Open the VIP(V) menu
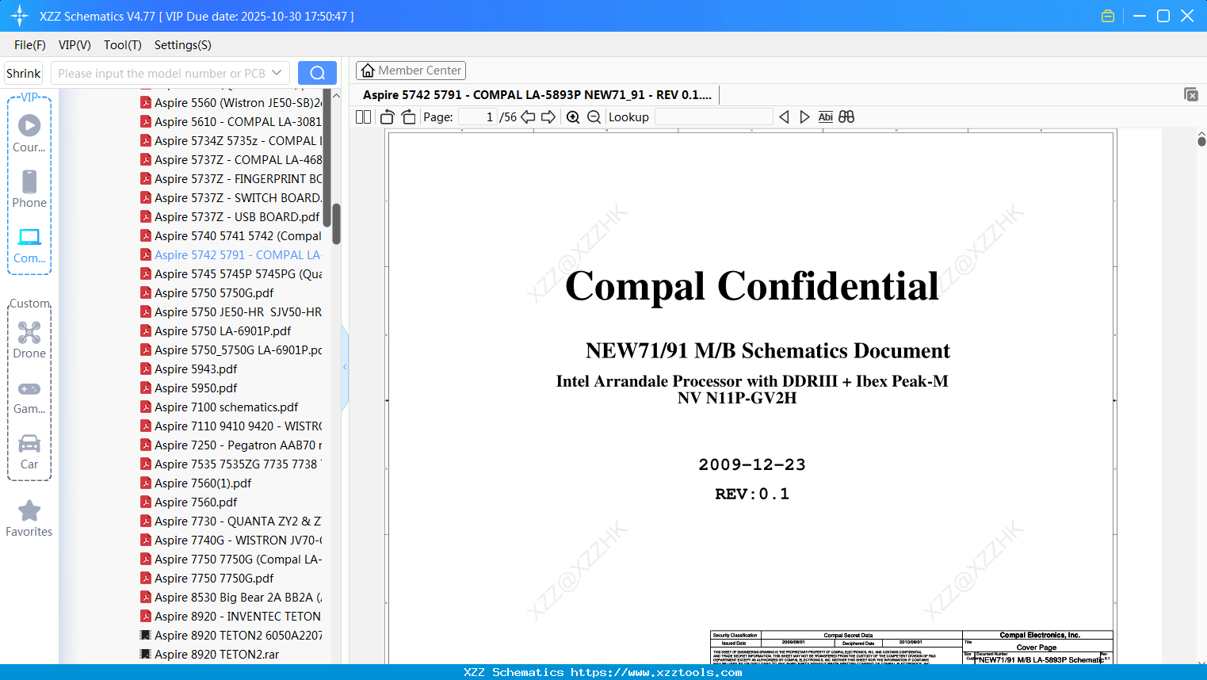The width and height of the screenshot is (1207, 680). 74,45
